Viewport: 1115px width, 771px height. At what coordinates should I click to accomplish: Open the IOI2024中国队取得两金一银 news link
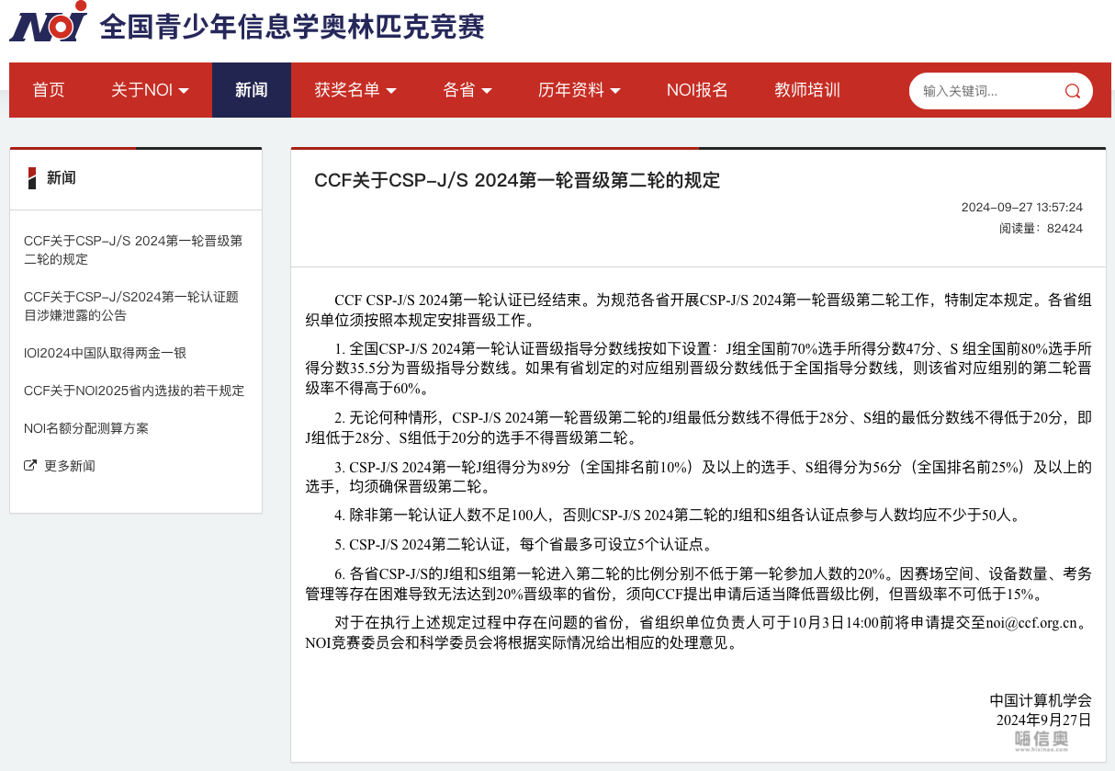point(105,353)
